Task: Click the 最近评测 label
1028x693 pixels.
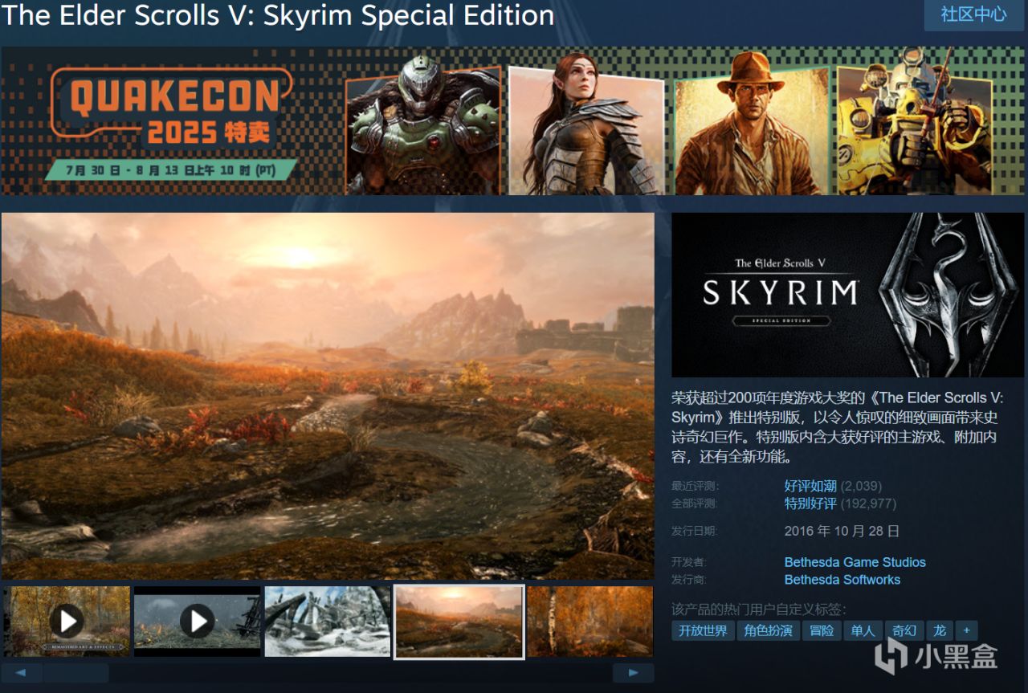Action: point(695,486)
